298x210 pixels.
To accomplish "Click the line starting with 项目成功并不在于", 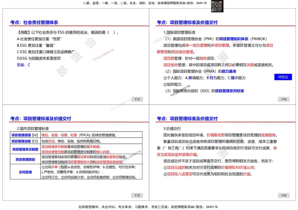I will pyautogui.click(x=219, y=161).
